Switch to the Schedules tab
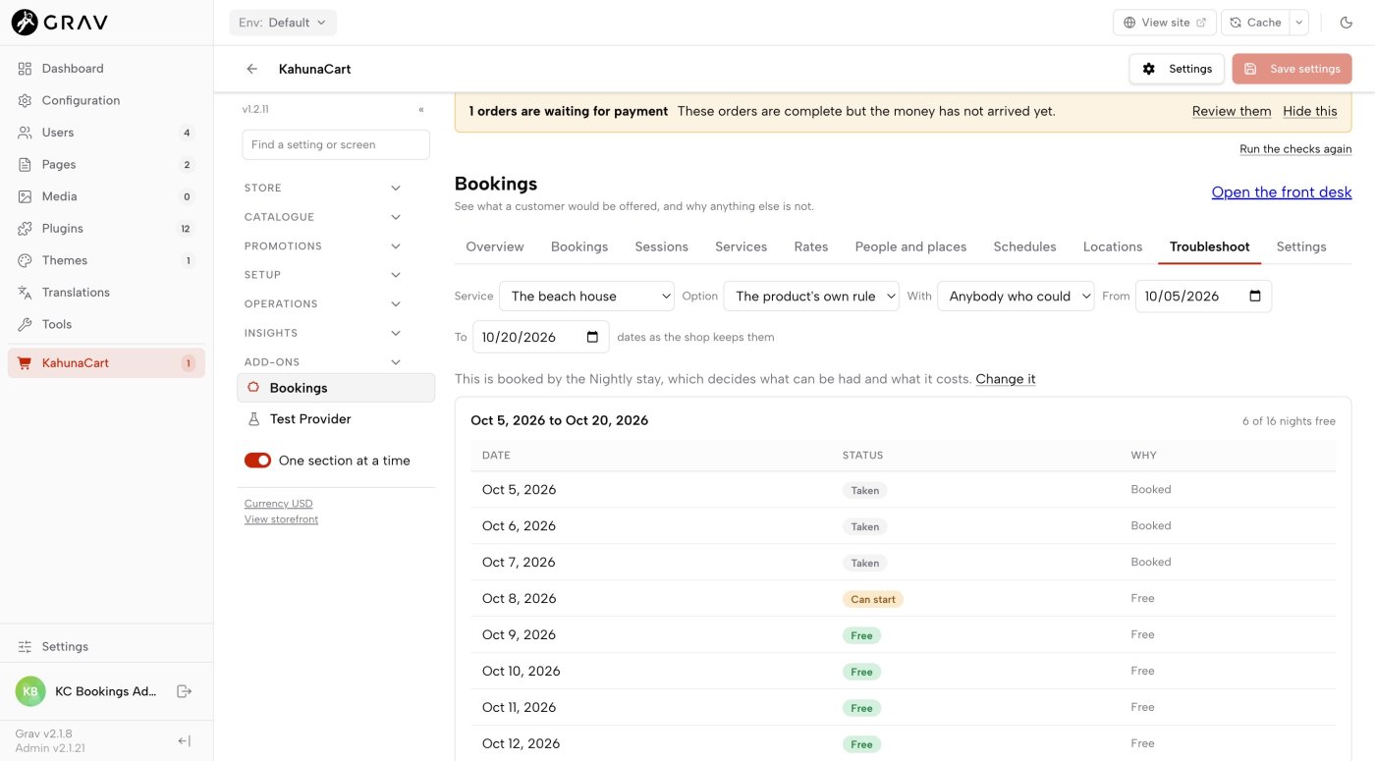The height and width of the screenshot is (761, 1375). click(1024, 246)
